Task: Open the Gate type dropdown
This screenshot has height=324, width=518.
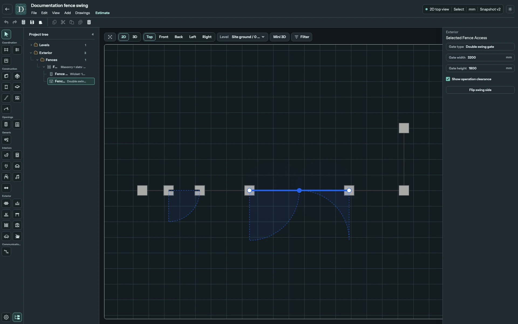Action: 480,47
